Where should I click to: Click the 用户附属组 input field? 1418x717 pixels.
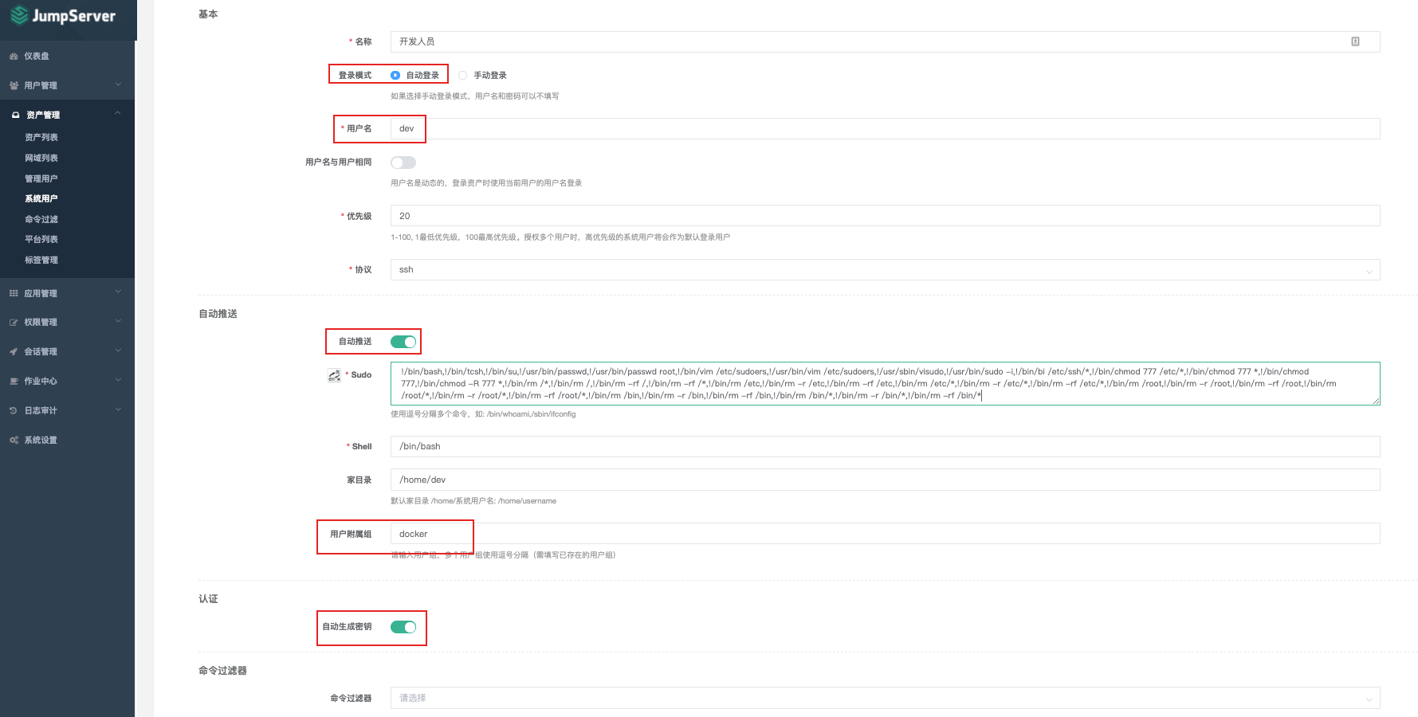[885, 534]
